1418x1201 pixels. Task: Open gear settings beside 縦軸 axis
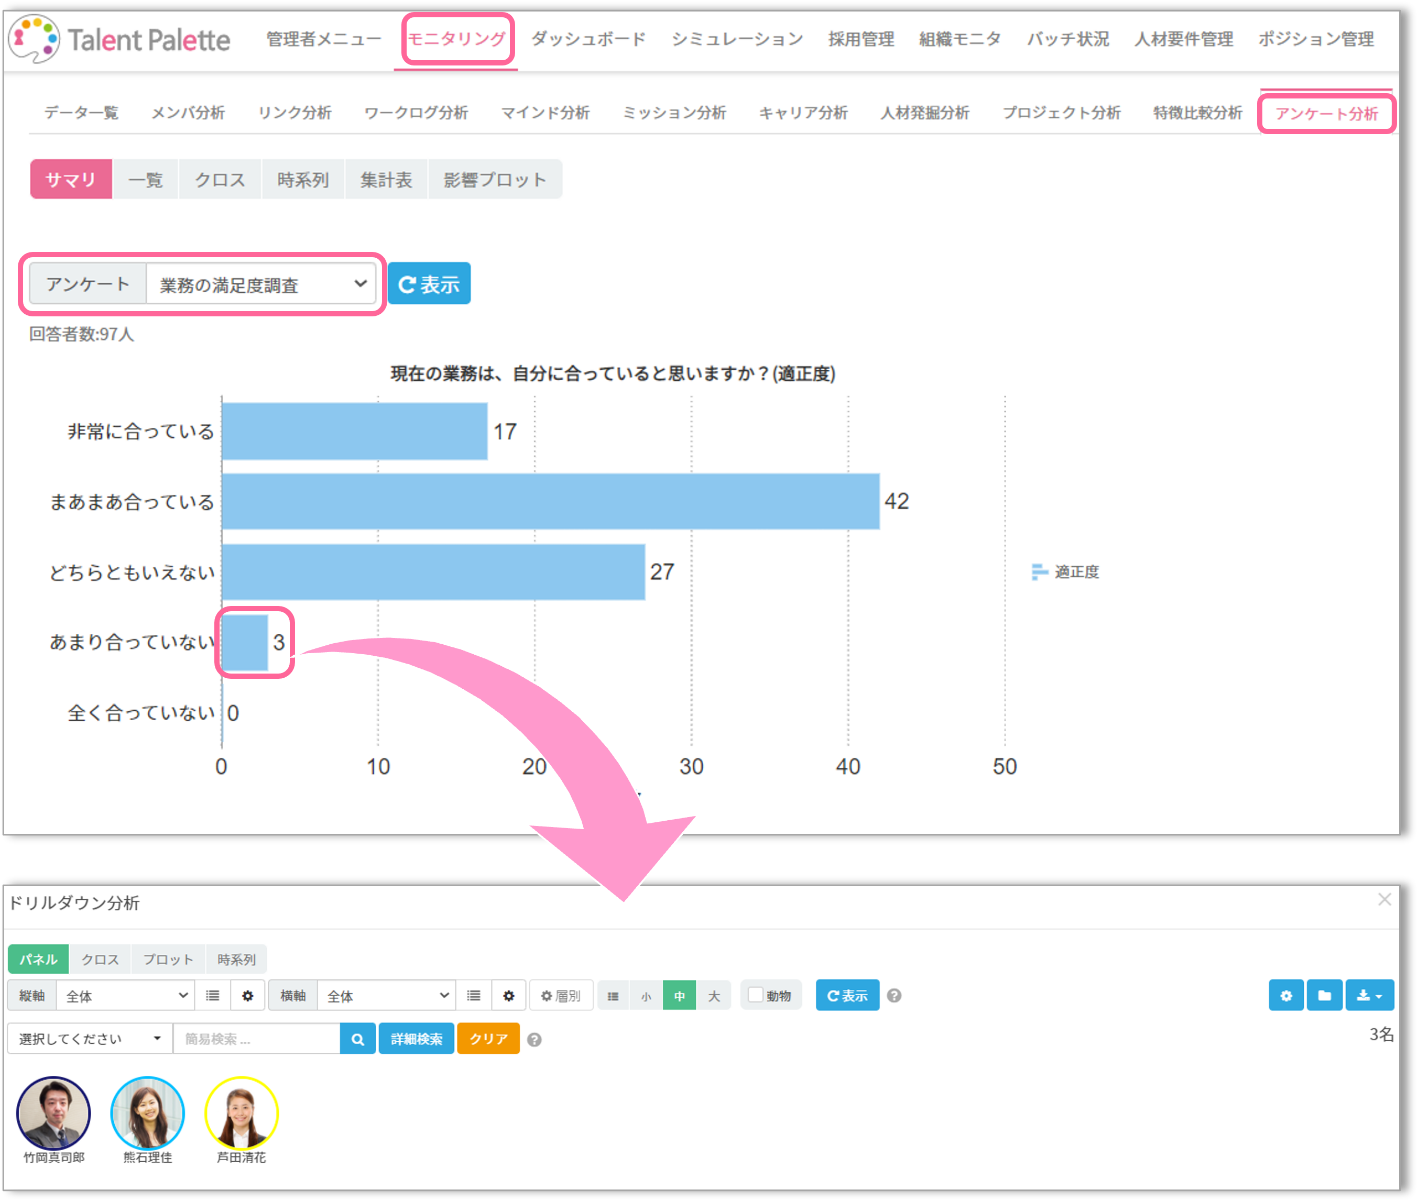click(x=248, y=996)
